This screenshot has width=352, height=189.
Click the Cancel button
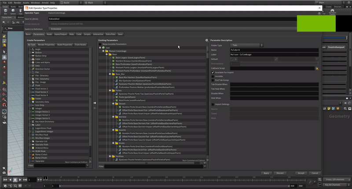315,173
